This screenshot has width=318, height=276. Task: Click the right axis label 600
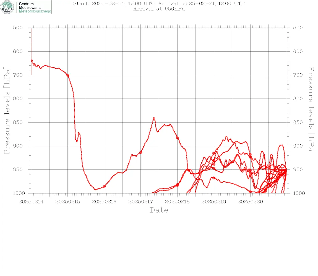coord(298,51)
